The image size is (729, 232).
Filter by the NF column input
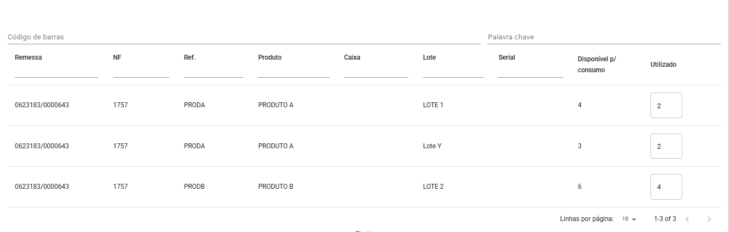[141, 71]
